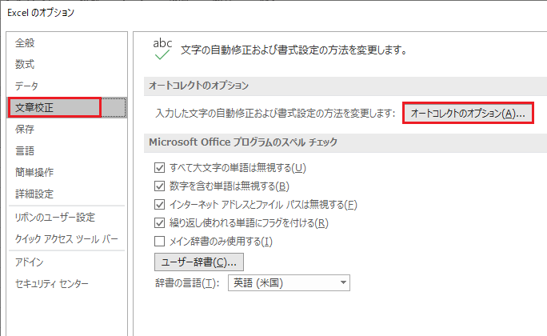Viewport: 547px width, 336px height.
Task: Toggle 数字を含む単語は無視する checkbox
Action: [x=159, y=186]
